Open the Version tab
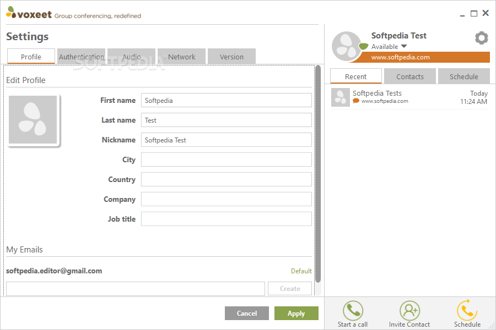Screen dimensions: 496x330 pyautogui.click(x=231, y=57)
